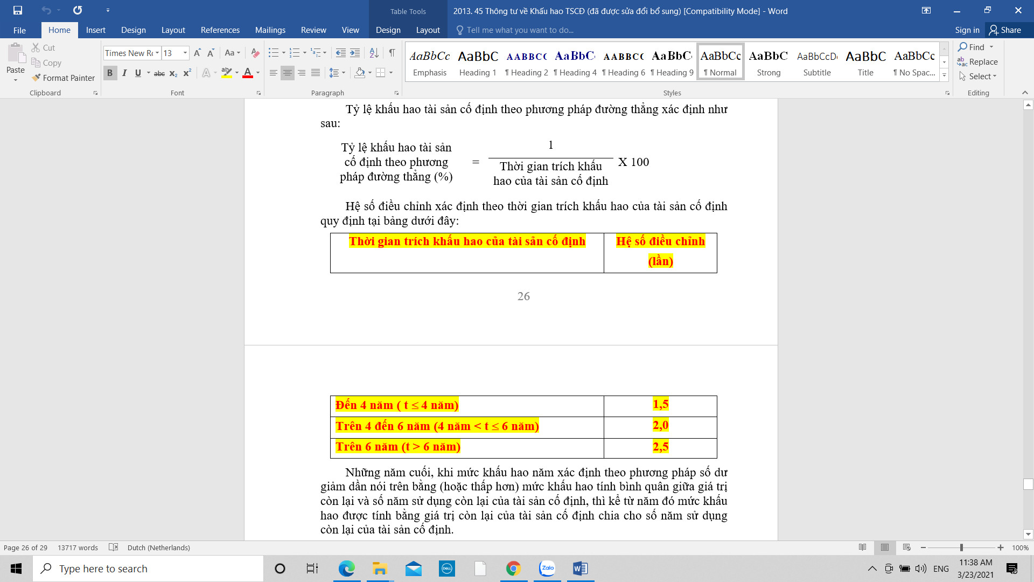Toggle Strikethrough formatting button
The width and height of the screenshot is (1034, 582).
(159, 73)
